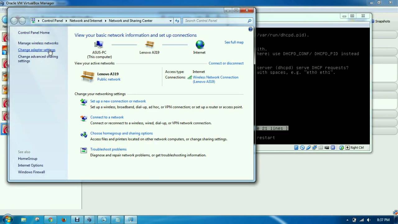
Task: Open Change advanced sharing settings
Action: (38, 59)
